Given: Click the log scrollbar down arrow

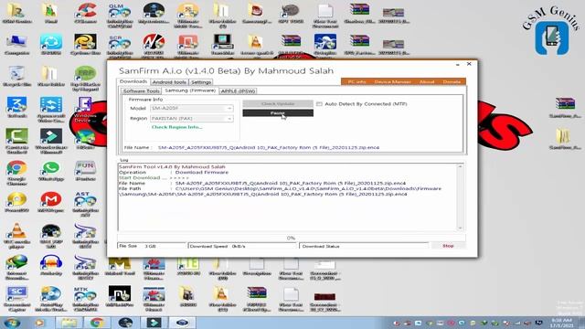Looking at the screenshot, I should 460,228.
